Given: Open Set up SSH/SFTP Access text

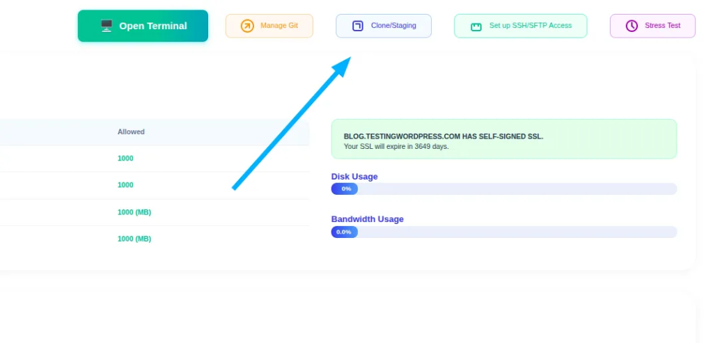Looking at the screenshot, I should [x=530, y=26].
